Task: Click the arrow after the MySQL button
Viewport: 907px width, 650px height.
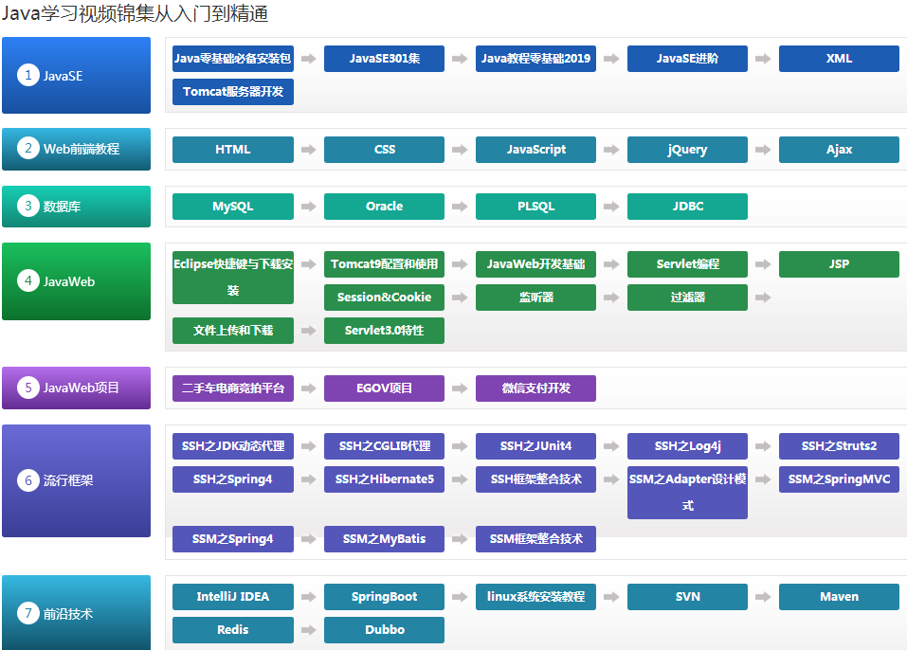Action: (308, 207)
